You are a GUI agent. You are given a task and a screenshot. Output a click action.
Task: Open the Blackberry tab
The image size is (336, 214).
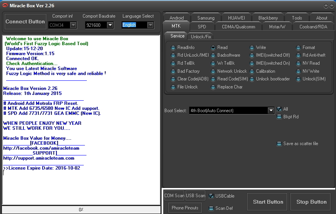tap(268, 18)
